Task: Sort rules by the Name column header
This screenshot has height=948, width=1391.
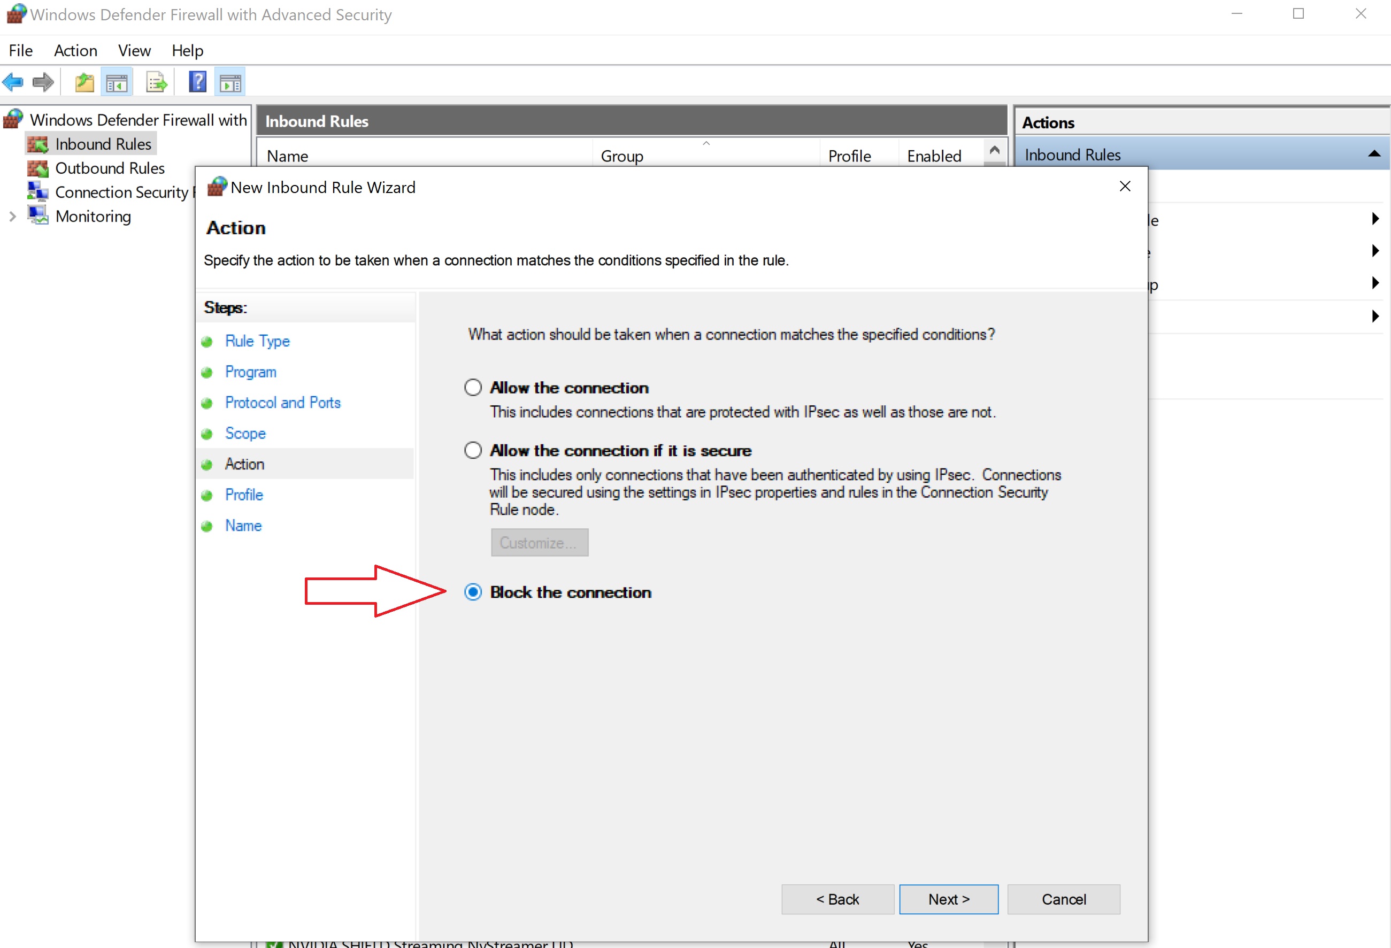Action: [425, 156]
